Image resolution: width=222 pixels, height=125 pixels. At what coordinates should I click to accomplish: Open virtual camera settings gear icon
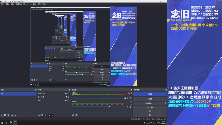point(165,103)
